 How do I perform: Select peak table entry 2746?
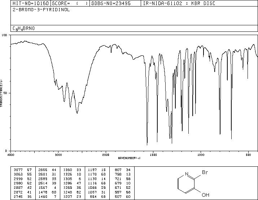click(18, 196)
